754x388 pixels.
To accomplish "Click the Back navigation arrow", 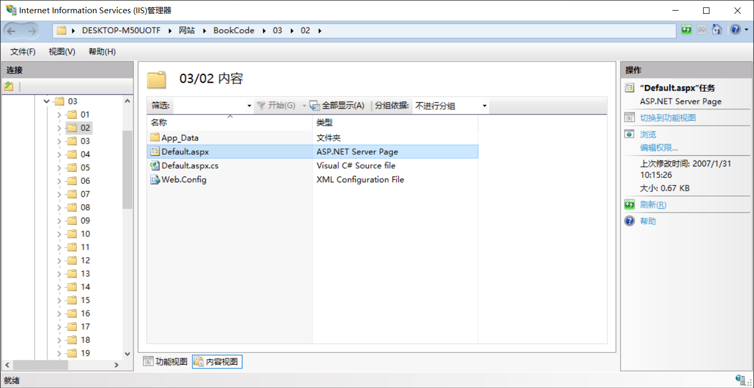I will tap(12, 31).
